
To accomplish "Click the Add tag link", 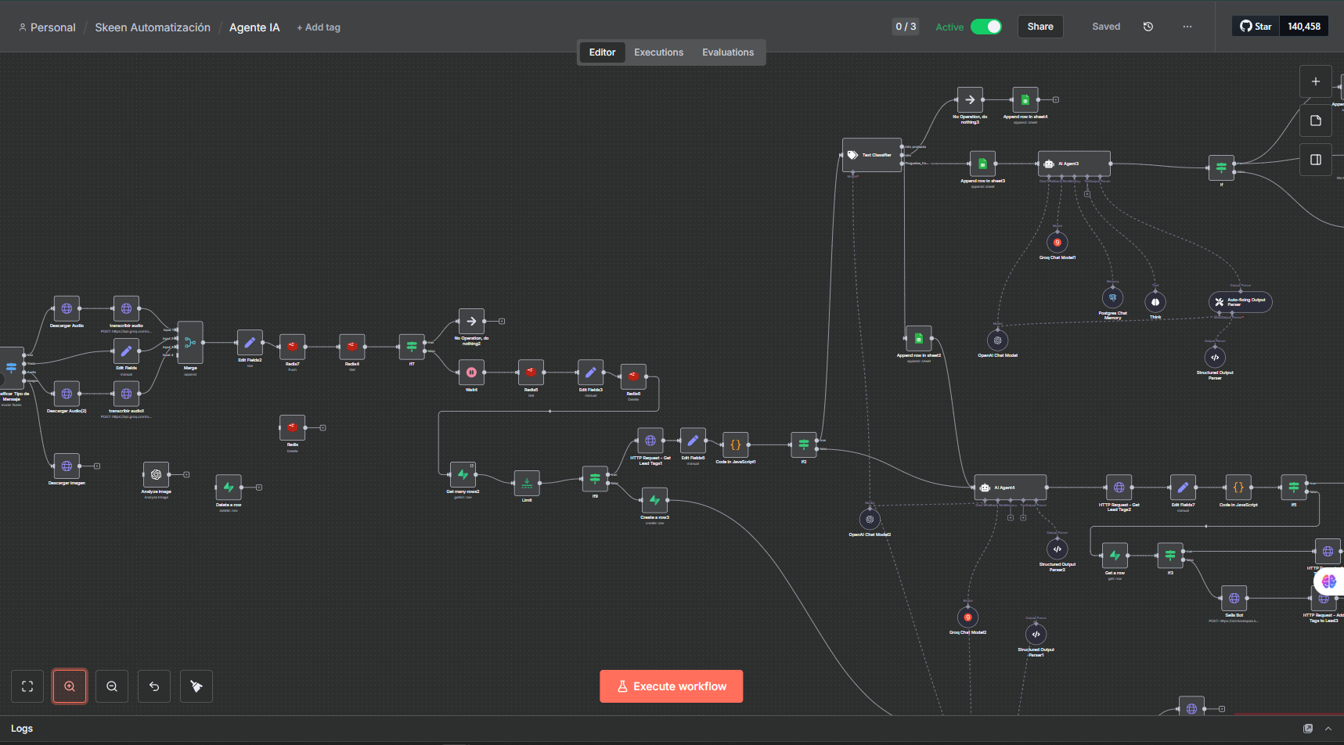I will 319,27.
